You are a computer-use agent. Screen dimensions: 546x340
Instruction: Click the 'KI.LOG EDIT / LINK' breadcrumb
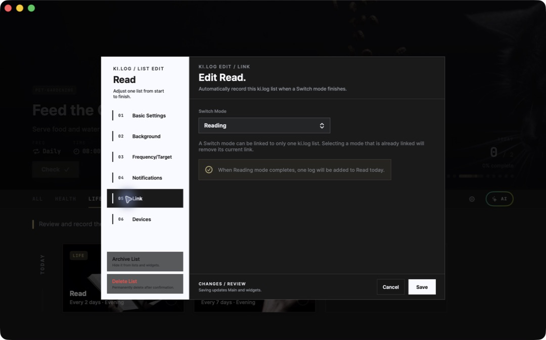[x=224, y=67]
